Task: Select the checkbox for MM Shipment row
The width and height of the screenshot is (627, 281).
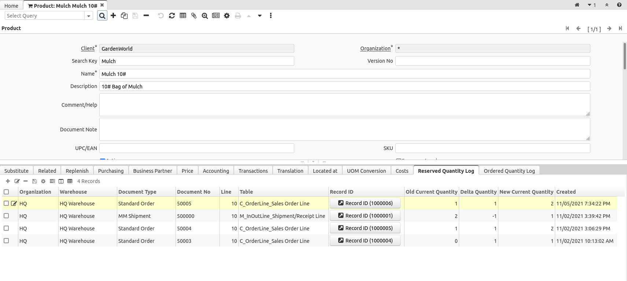Action: pos(6,216)
